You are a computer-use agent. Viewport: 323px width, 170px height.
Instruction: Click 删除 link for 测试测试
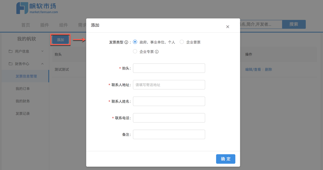click(x=269, y=70)
